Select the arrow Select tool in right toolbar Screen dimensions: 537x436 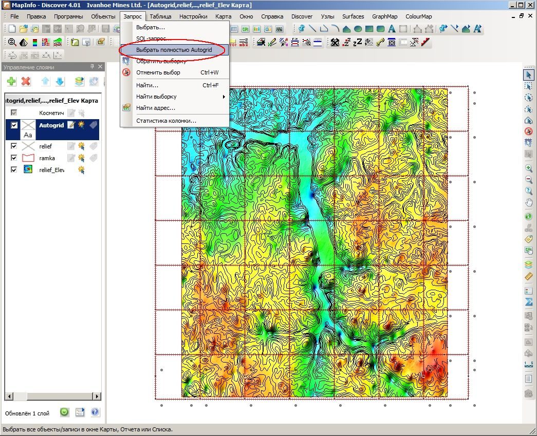tap(528, 74)
